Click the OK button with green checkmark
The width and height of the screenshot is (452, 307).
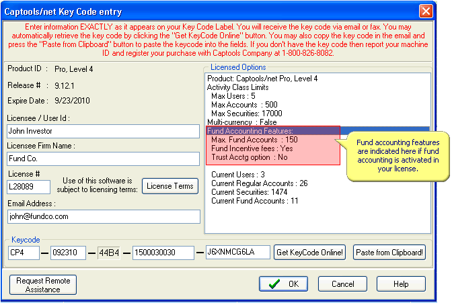(x=283, y=284)
